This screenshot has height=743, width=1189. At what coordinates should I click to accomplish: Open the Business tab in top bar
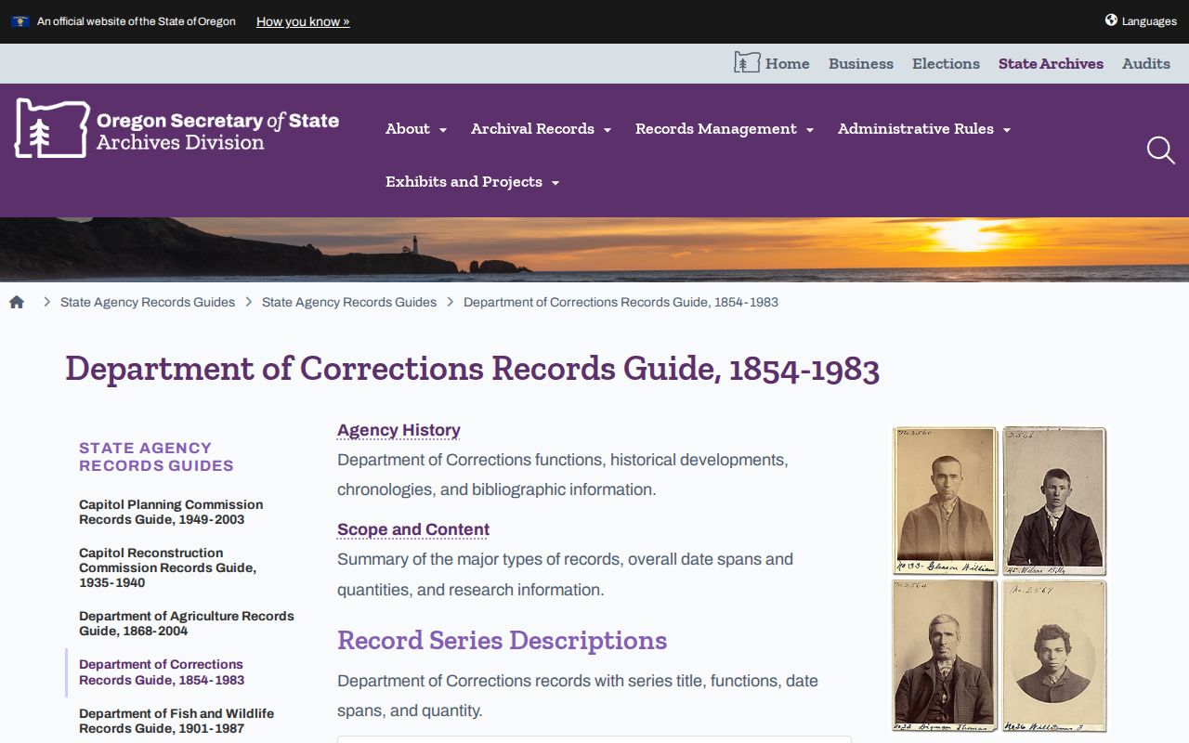(861, 63)
